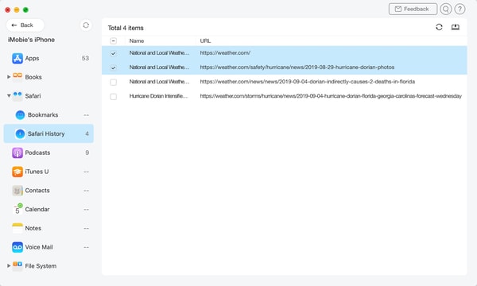Image resolution: width=477 pixels, height=286 pixels.
Task: Open help via question mark icon
Action: (460, 9)
